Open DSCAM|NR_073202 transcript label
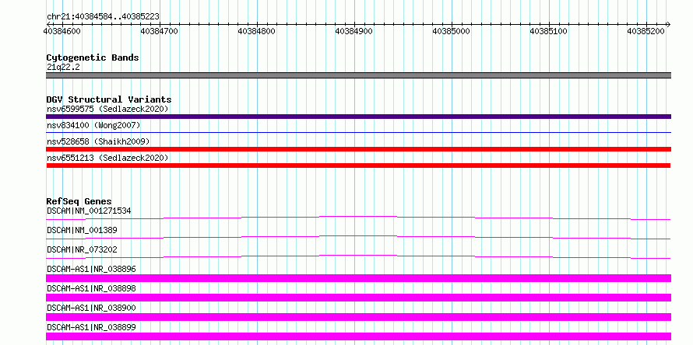 [x=82, y=249]
